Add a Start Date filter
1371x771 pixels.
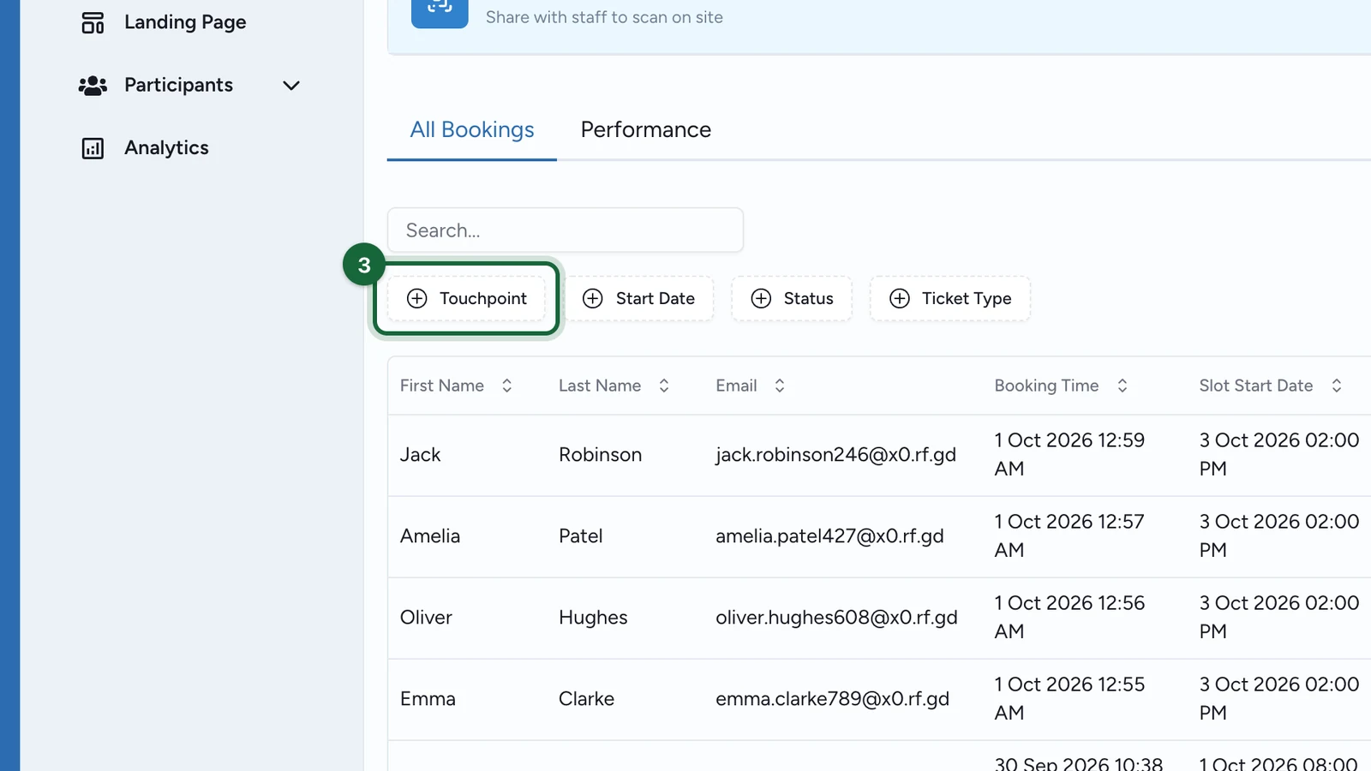[x=638, y=298]
